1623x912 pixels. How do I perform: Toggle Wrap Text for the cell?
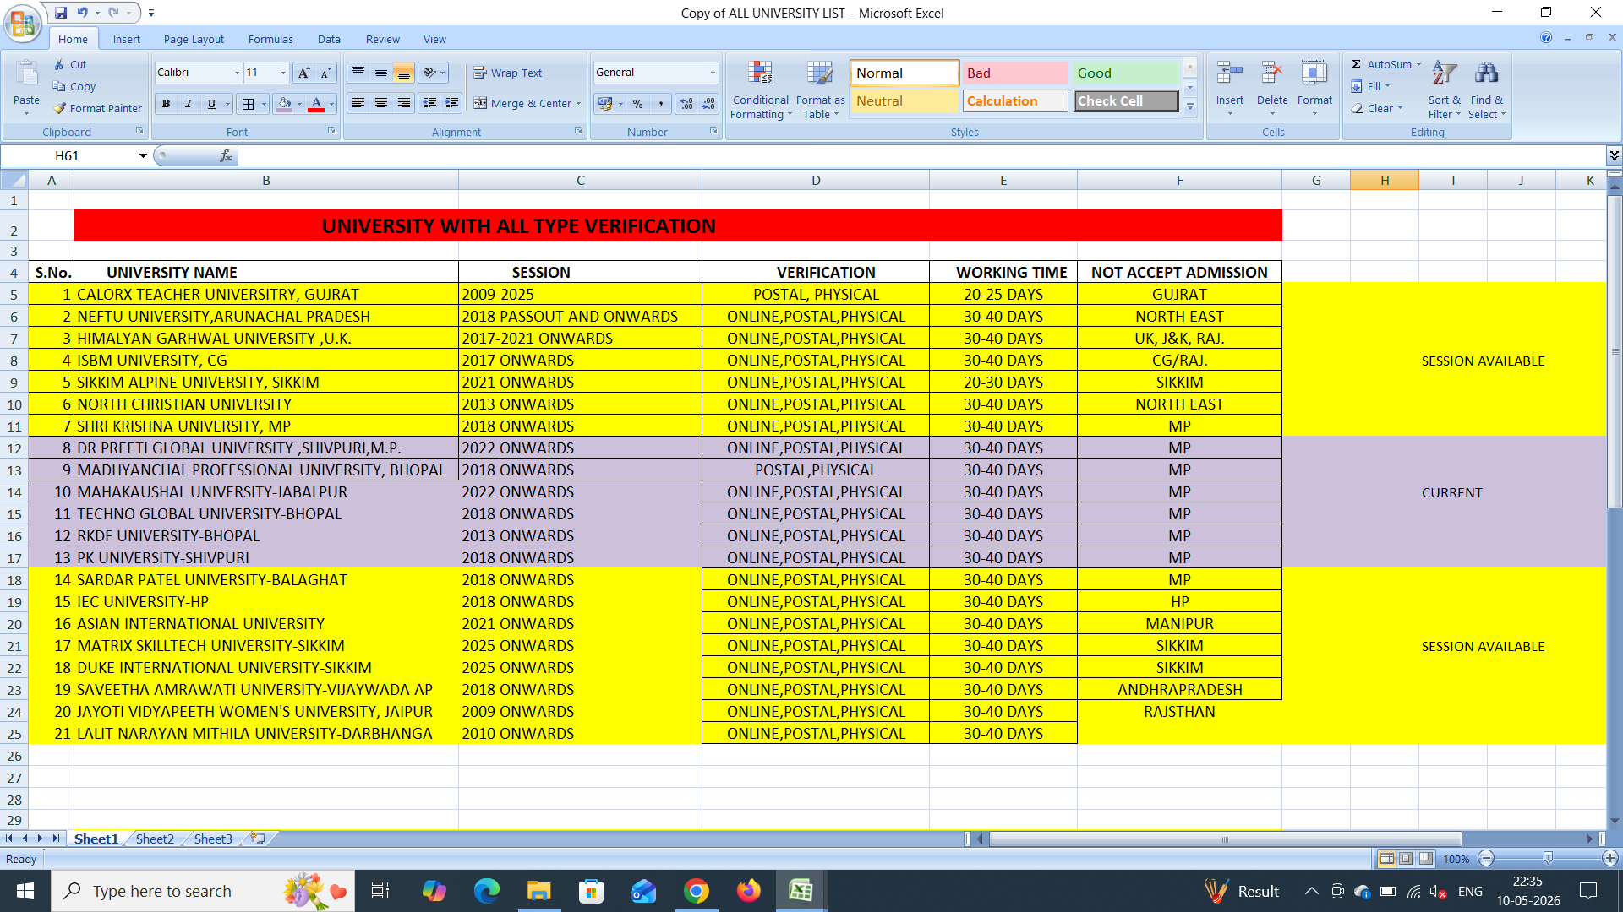coord(507,73)
